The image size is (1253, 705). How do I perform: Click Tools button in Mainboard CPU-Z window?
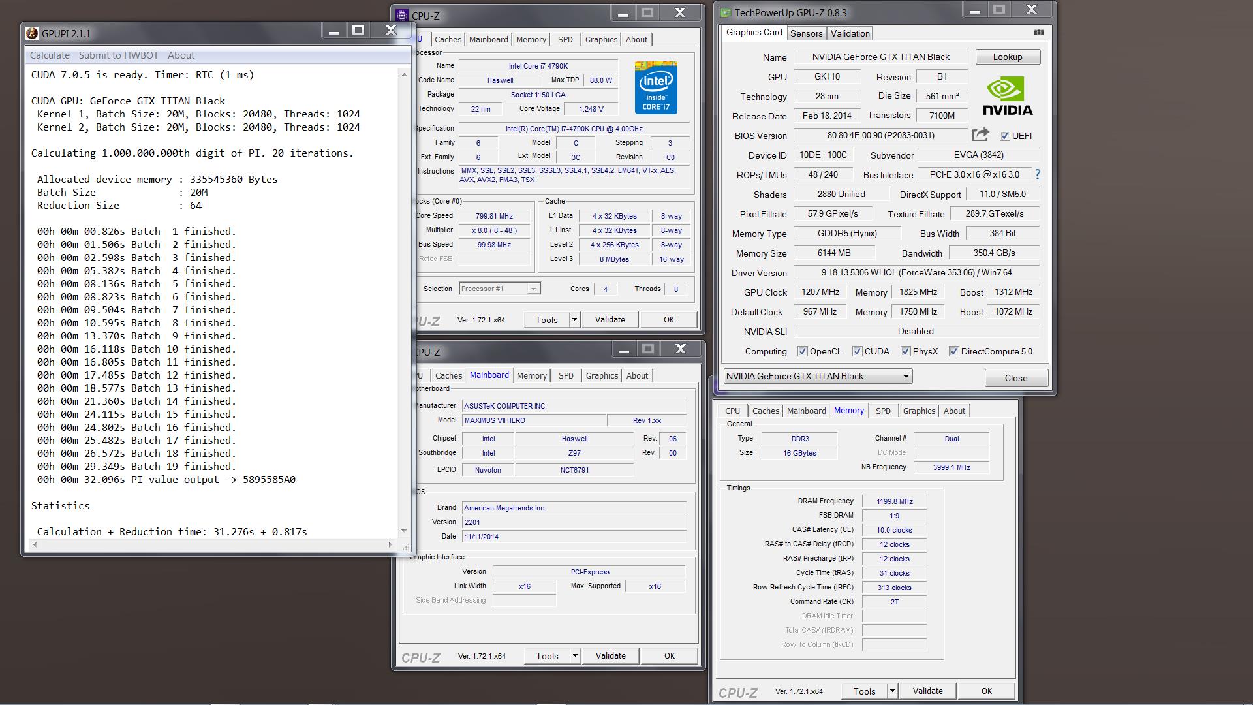[x=548, y=655]
